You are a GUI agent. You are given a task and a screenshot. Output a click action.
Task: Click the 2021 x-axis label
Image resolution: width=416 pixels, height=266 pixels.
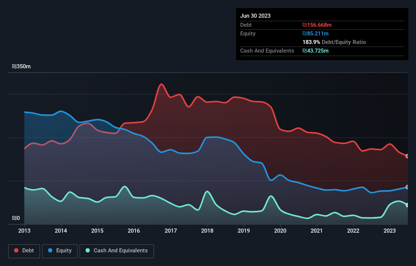point(317,231)
